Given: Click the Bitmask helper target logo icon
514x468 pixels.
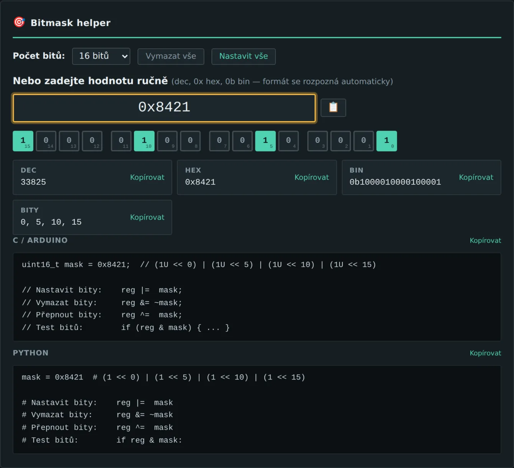Looking at the screenshot, I should tap(19, 22).
